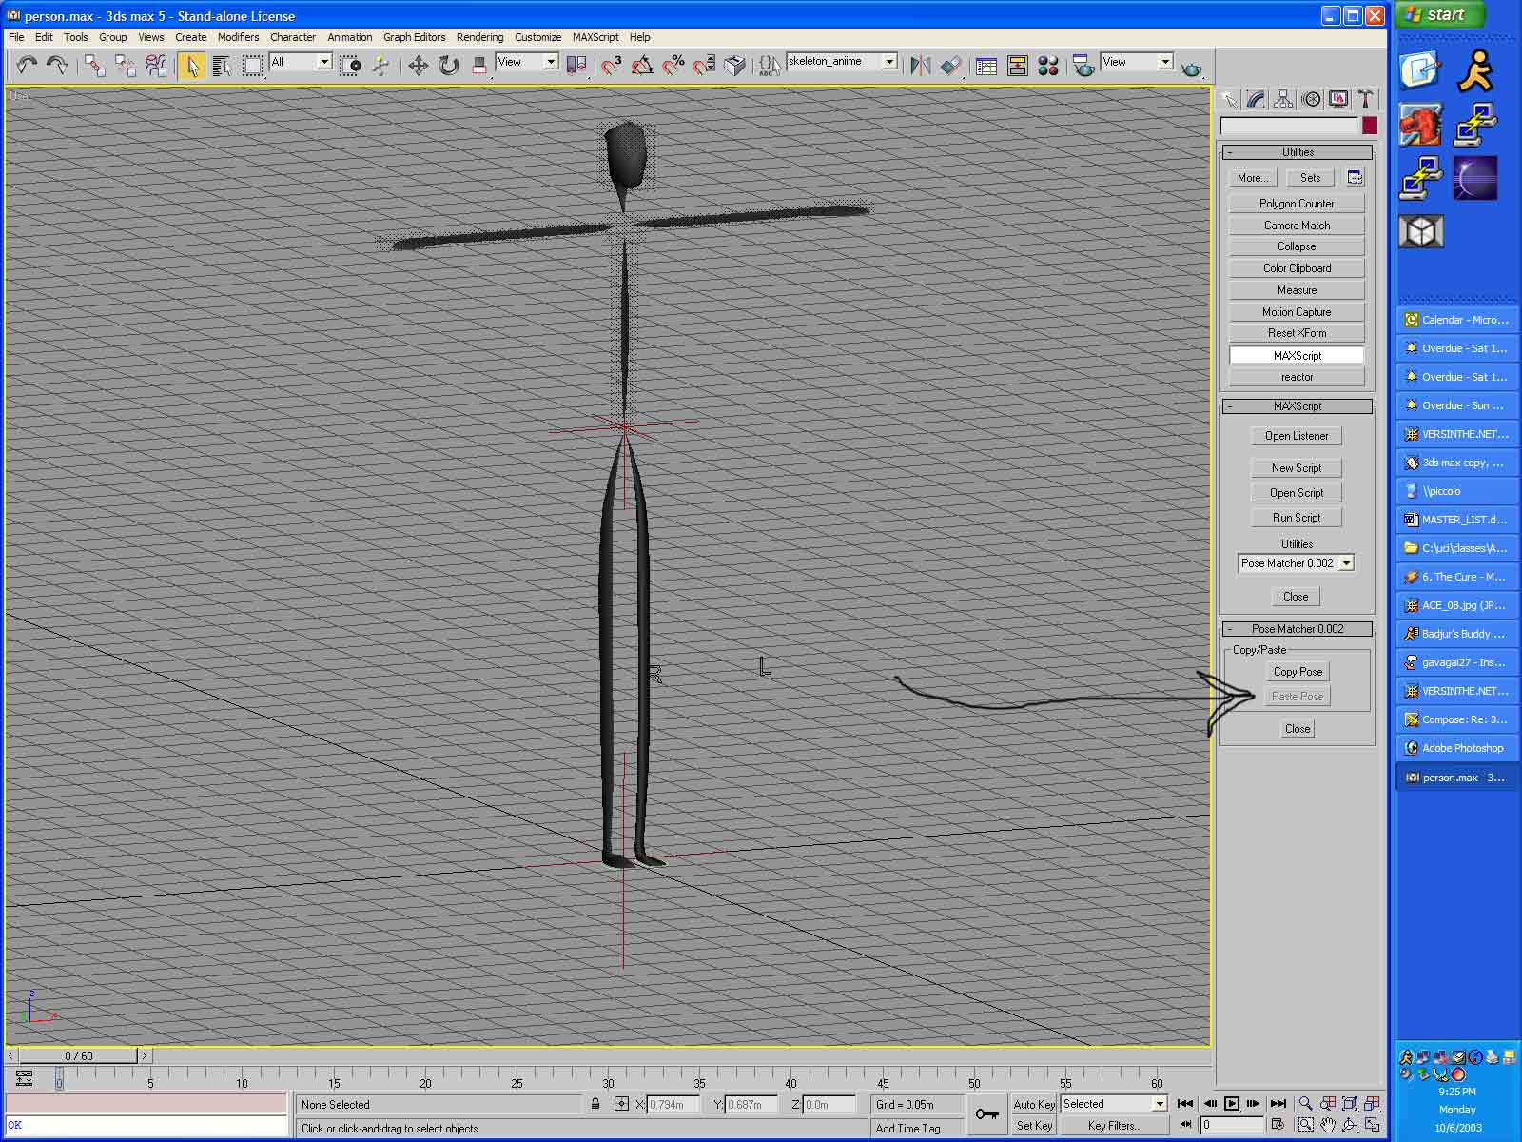Expand the Pose Matcher 0.002 utilities dropdown
The width and height of the screenshot is (1522, 1142).
(x=1346, y=563)
